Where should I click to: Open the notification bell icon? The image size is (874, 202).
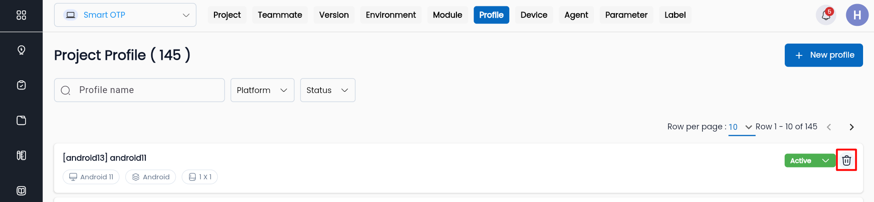click(x=826, y=15)
